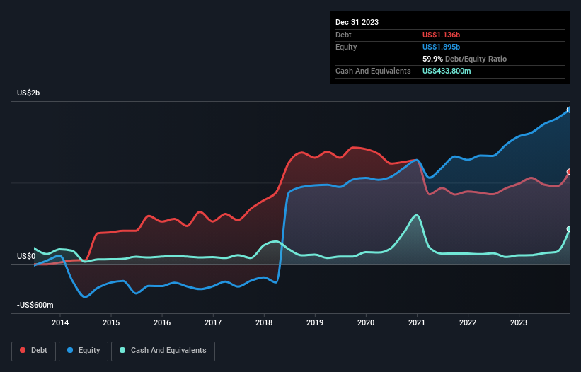581x372 pixels.
Task: Select the 2021 x-axis label
Action: click(x=417, y=322)
